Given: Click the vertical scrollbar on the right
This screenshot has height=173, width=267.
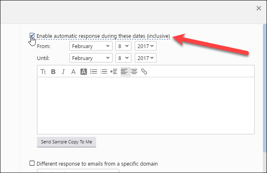Looking at the screenshot, I should (x=265, y=88).
